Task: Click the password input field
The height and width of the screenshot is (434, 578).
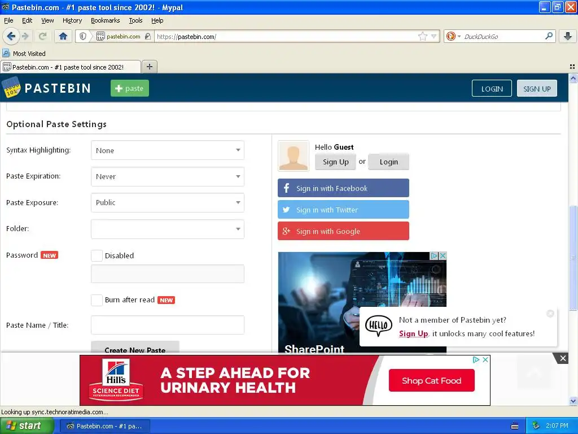Action: coord(167,274)
